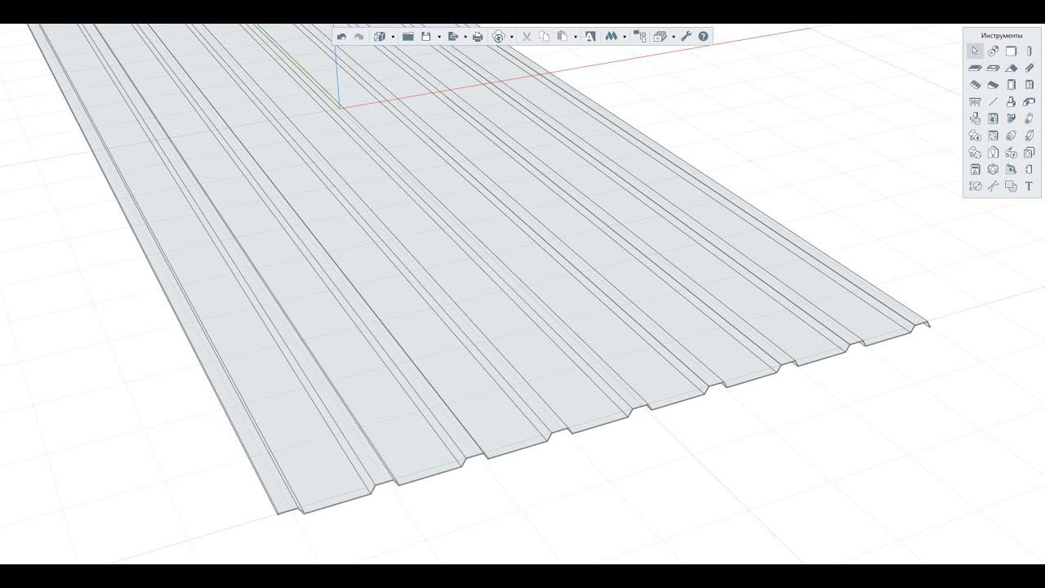Click the open project folder icon
Screen dimensions: 1045x588
coord(408,37)
